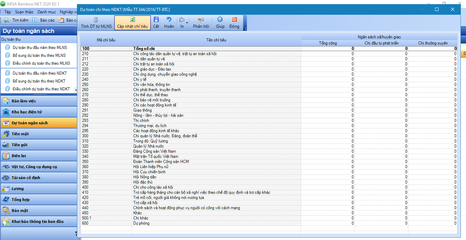This screenshot has width=466, height=240.
Task: Collapse the Dự toán ngân sách panel chevron
Action: (x=75, y=31)
